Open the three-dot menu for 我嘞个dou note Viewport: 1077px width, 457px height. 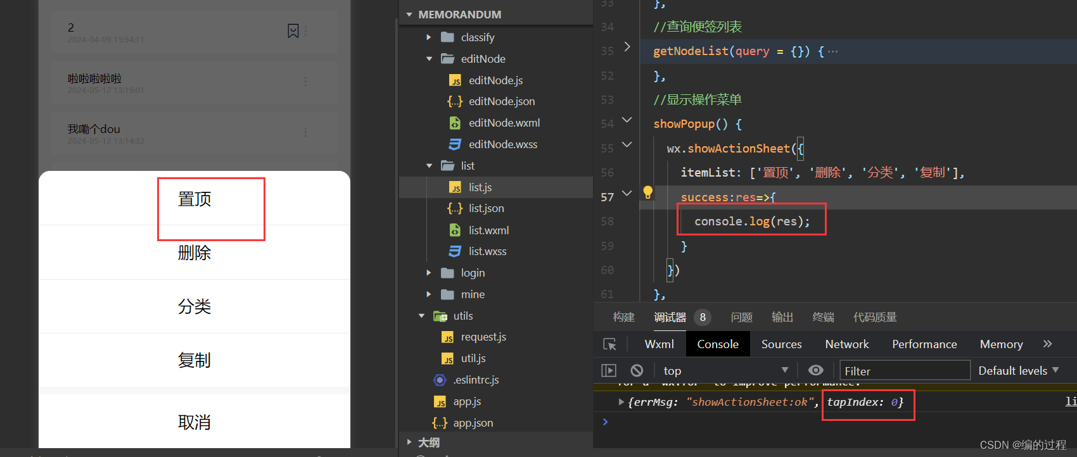pyautogui.click(x=305, y=132)
